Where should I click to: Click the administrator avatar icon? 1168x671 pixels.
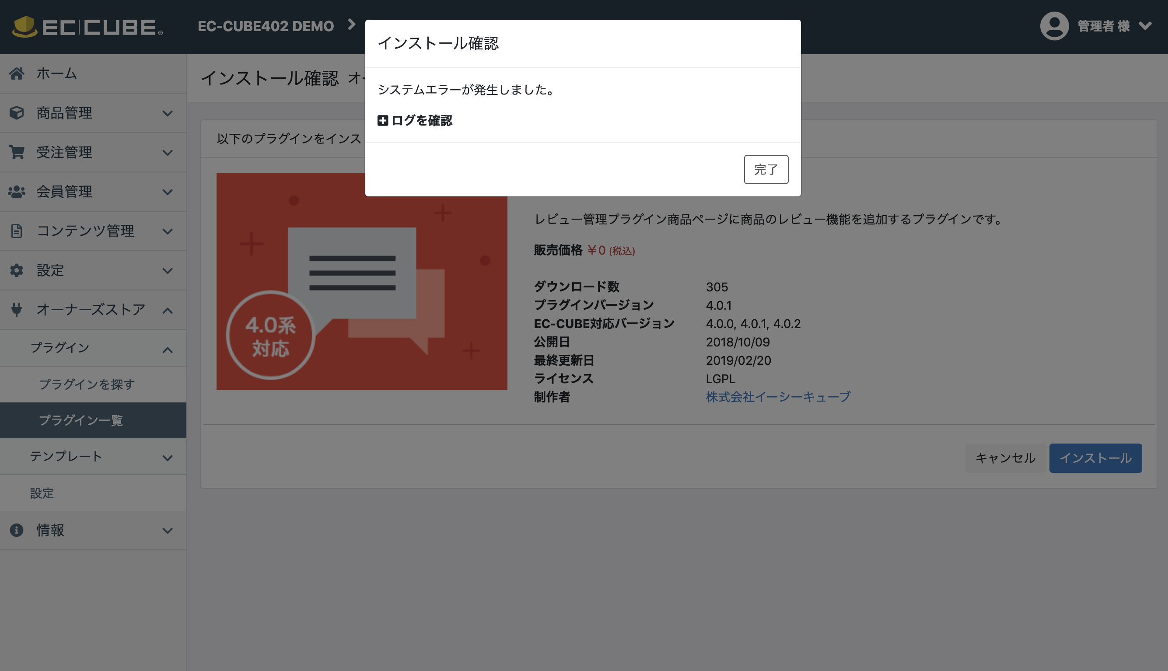pos(1054,26)
